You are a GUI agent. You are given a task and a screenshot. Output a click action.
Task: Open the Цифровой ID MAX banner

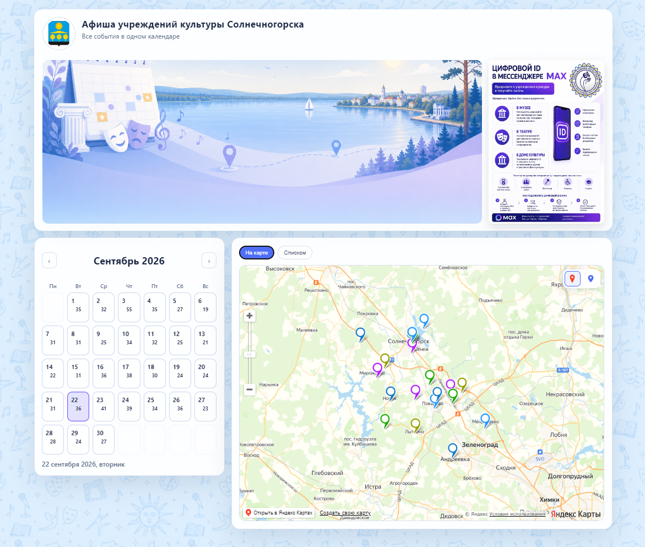coord(546,142)
